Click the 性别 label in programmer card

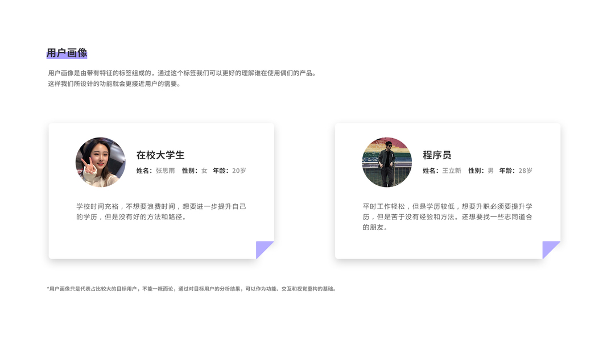point(476,170)
